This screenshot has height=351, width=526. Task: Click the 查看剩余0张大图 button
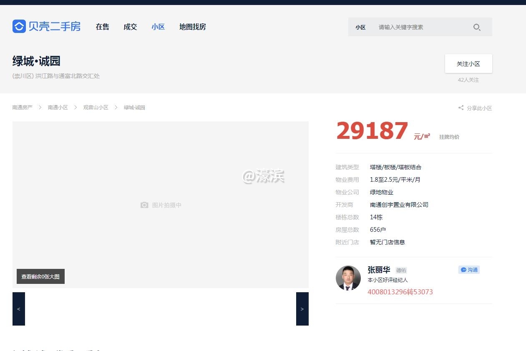point(40,276)
